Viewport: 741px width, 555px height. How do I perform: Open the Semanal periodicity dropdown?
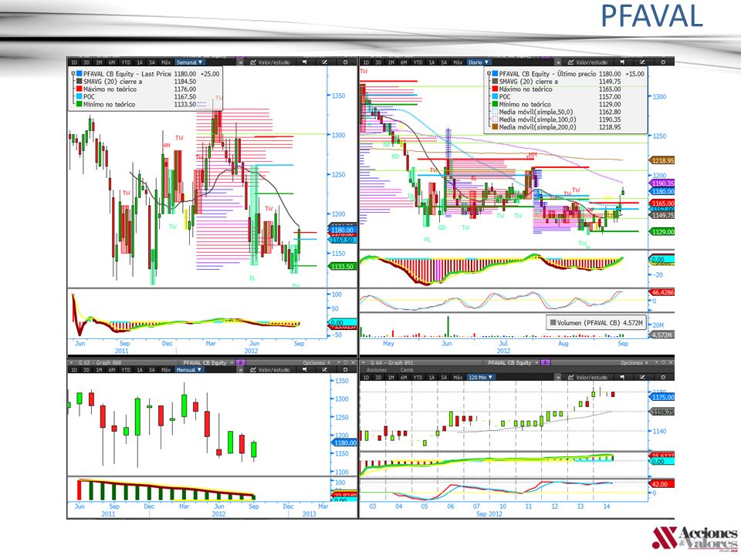pyautogui.click(x=190, y=62)
